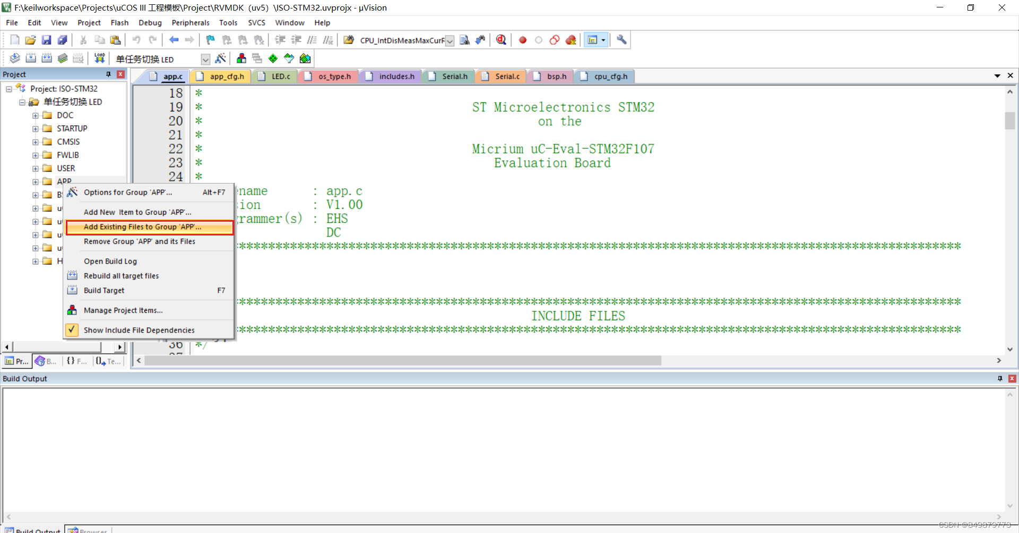Click the editor vertical scrollbar thumb
1019x533 pixels.
click(1009, 120)
